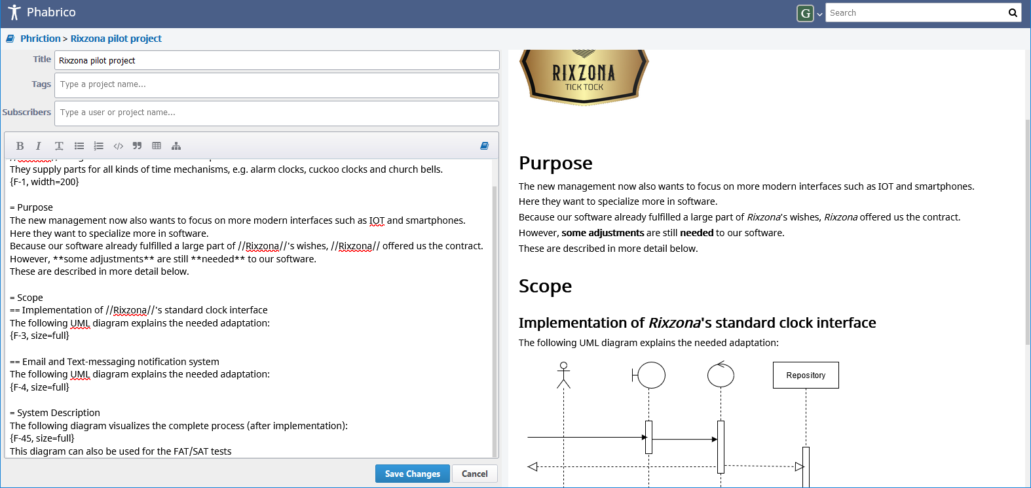This screenshot has width=1031, height=488.
Task: Click the actor stick figure in UML diagram
Action: [x=563, y=375]
